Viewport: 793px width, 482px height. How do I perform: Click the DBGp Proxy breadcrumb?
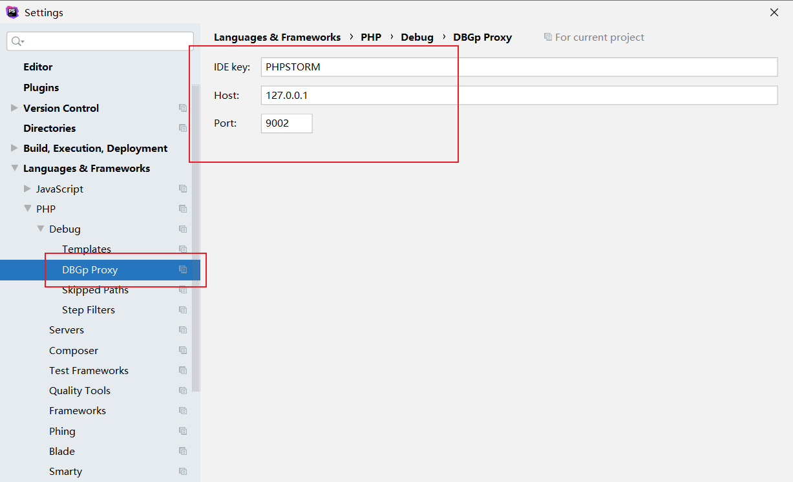coord(482,37)
